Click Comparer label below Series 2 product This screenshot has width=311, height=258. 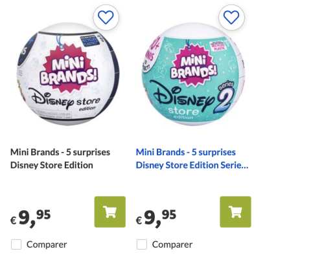point(172,244)
